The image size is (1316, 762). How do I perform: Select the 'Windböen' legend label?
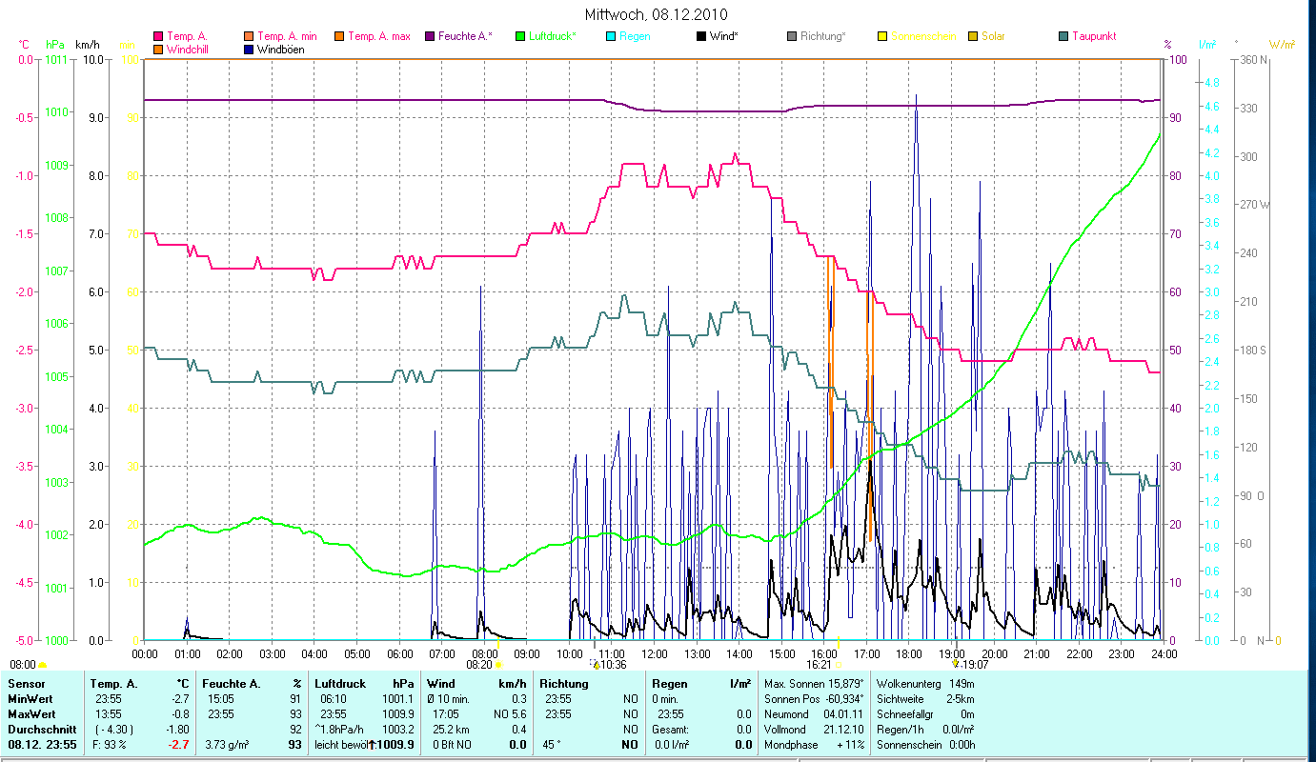[x=281, y=49]
